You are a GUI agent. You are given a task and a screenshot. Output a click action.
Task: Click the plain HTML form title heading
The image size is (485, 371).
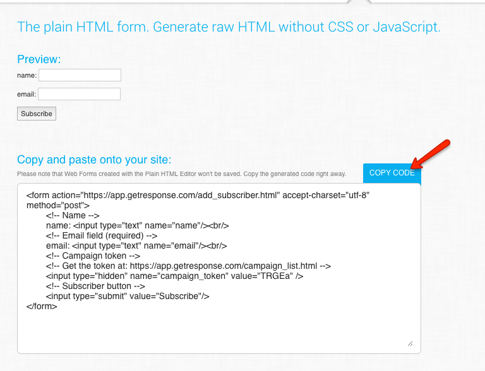point(229,26)
